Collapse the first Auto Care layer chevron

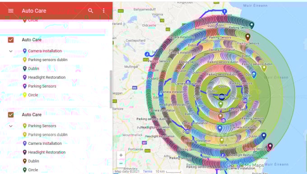point(11,51)
